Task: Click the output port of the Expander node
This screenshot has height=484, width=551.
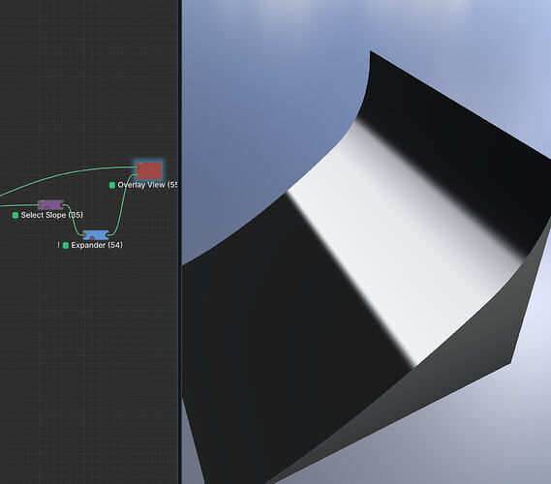Action: point(108,235)
